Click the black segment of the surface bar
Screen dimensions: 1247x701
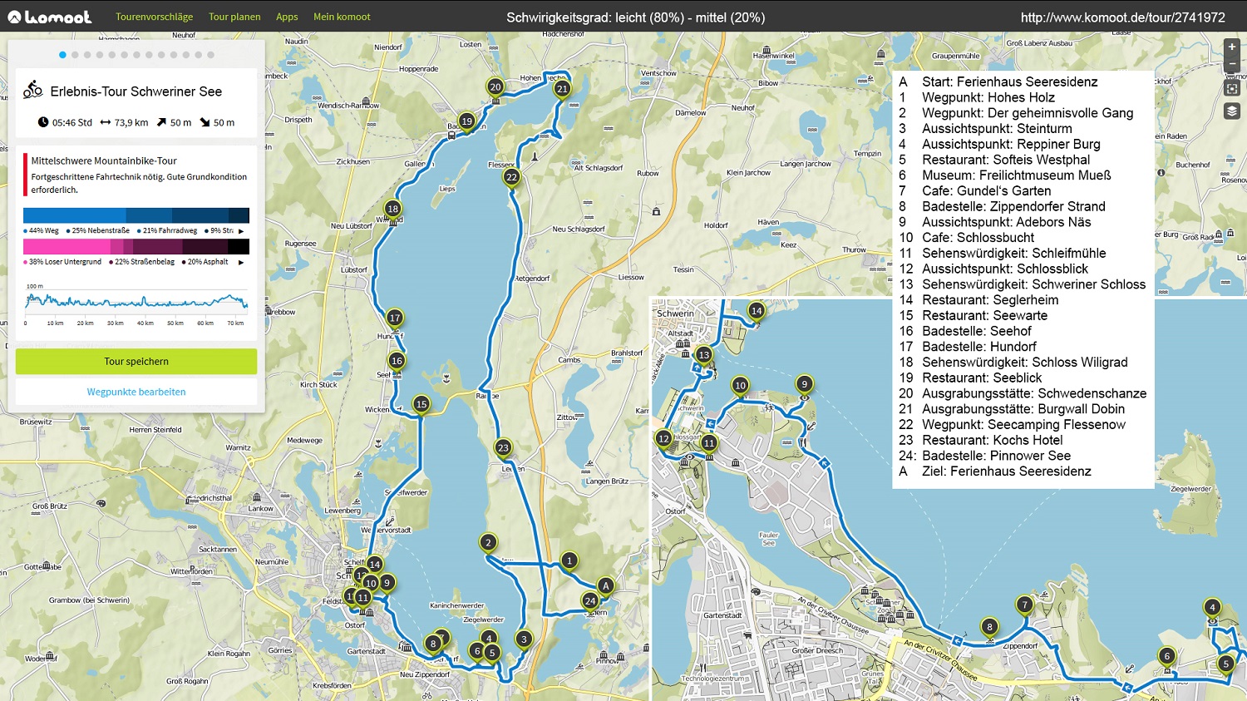239,246
